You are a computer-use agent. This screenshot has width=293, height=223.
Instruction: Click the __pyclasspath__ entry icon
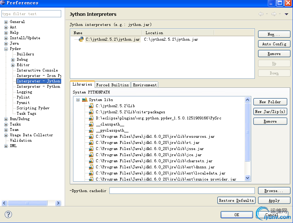coord(91,130)
